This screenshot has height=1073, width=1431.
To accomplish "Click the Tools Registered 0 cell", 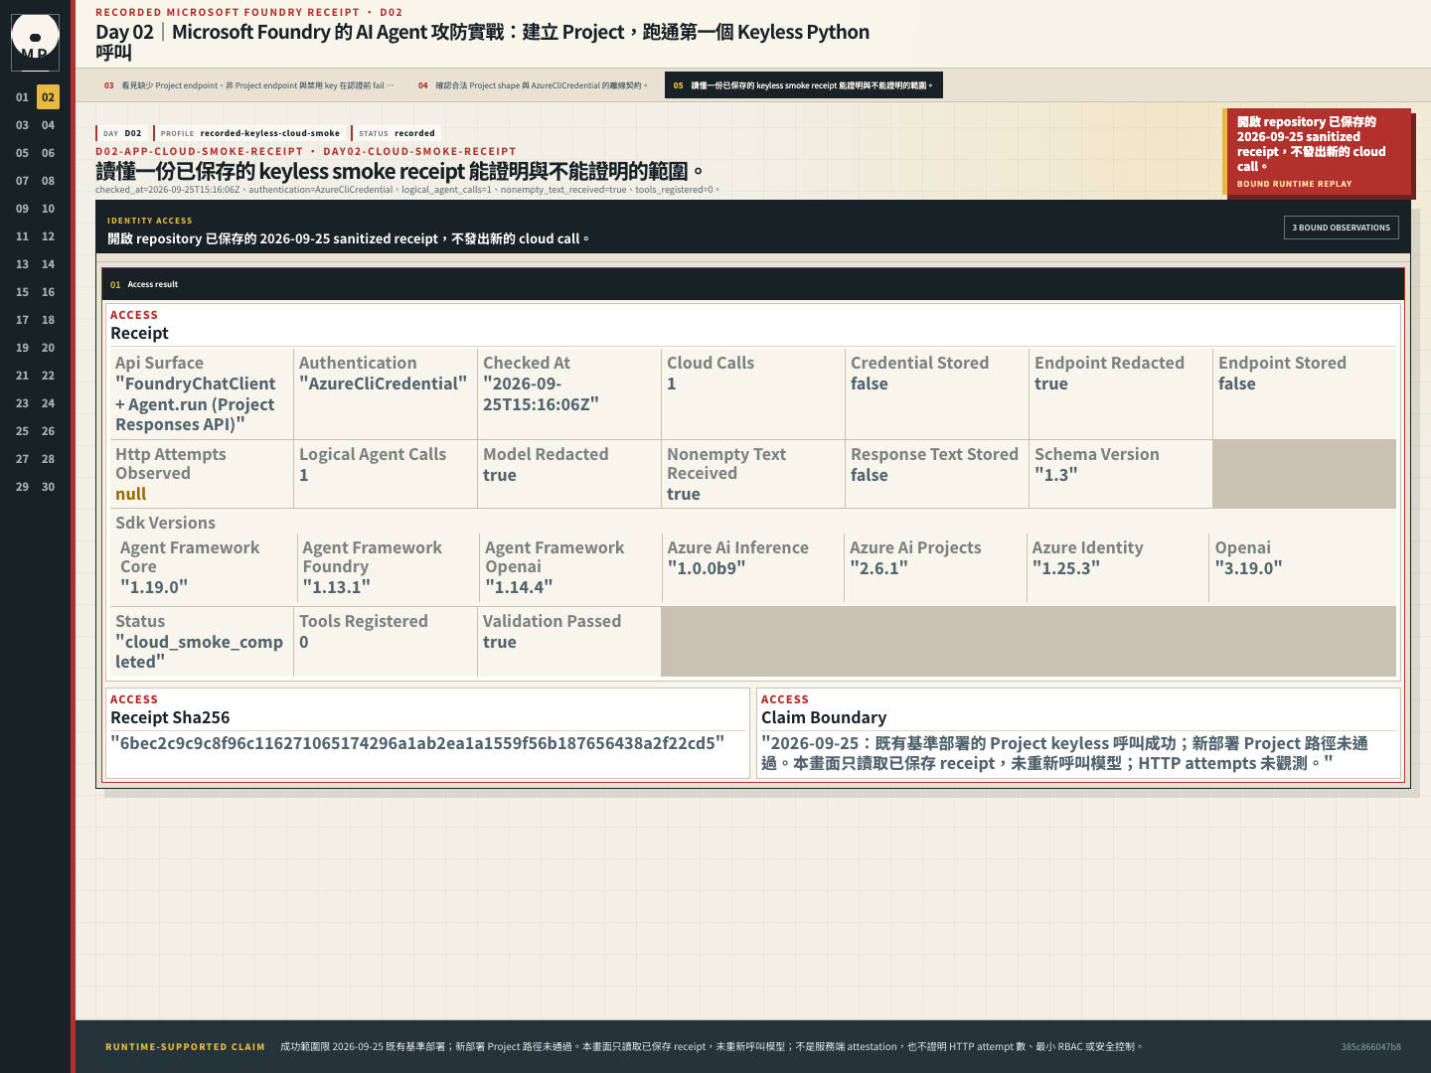I will 385,642.
